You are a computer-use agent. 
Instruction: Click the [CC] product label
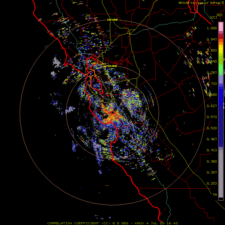tap(213, 17)
